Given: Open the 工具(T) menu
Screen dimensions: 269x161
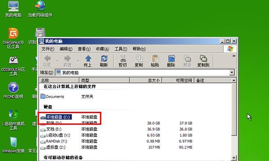Looking at the screenshot, I should (x=121, y=49).
